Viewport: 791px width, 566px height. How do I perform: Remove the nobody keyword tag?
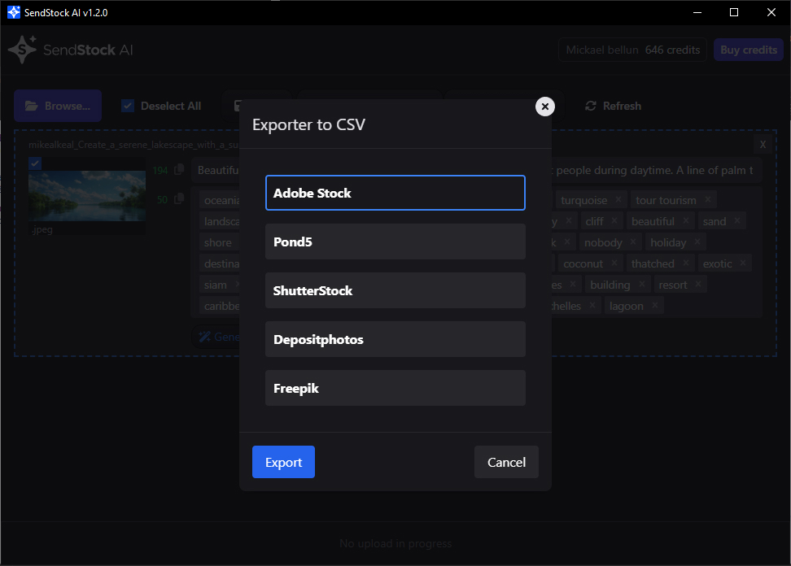[x=633, y=242]
